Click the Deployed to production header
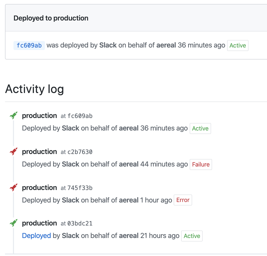The width and height of the screenshot is (267, 256). (x=51, y=18)
